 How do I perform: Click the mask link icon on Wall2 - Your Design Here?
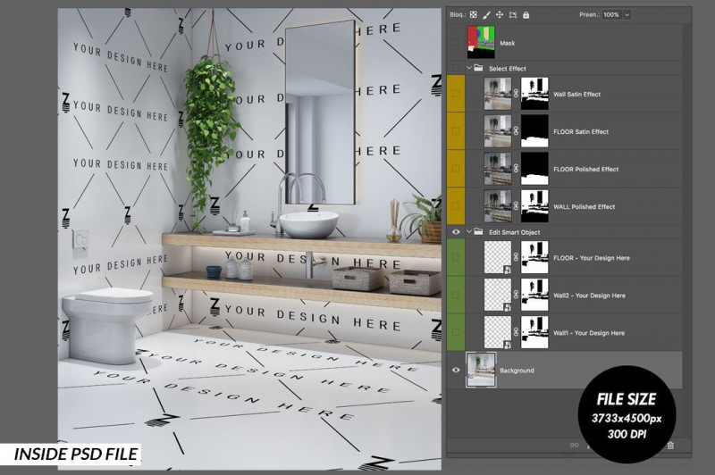516,295
